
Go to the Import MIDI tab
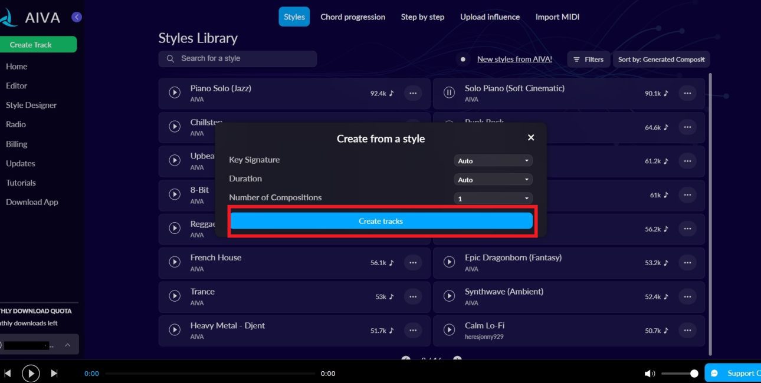(557, 17)
